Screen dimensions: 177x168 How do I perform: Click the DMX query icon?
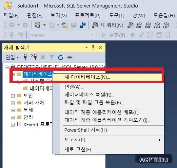pos(148,25)
